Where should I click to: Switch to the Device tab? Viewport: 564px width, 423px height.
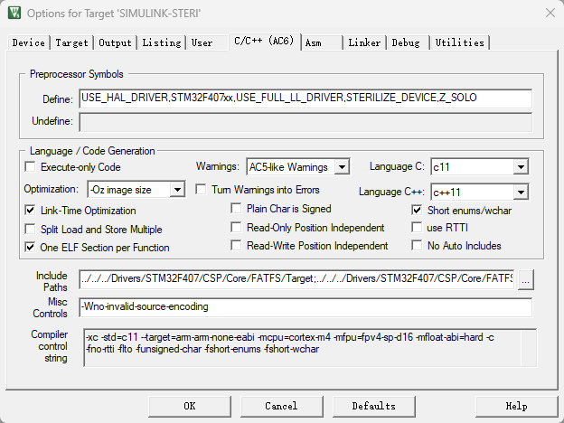pyautogui.click(x=28, y=42)
